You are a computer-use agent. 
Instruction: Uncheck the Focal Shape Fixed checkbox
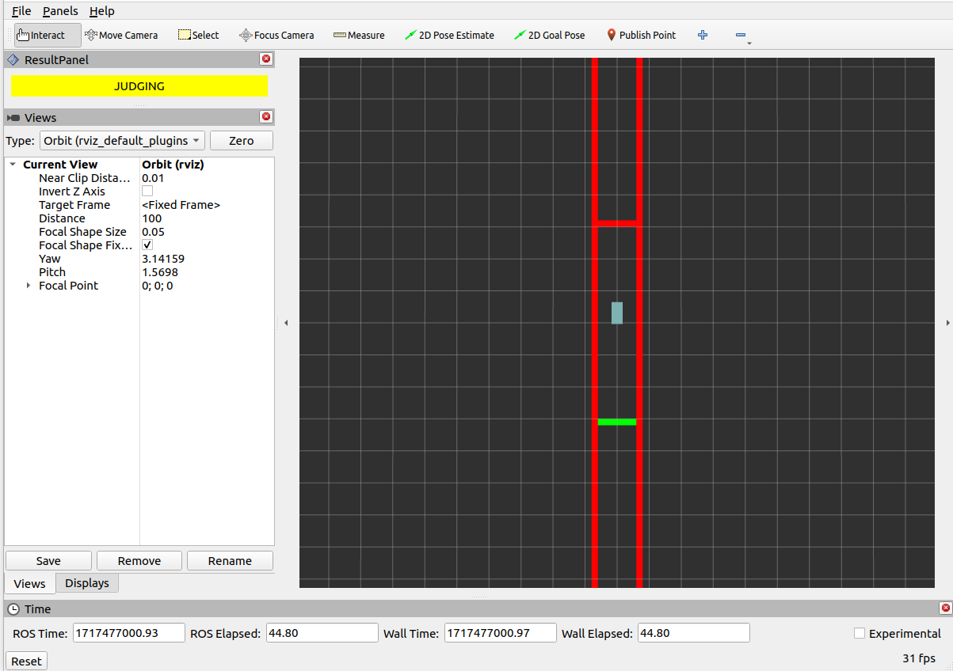tap(147, 245)
